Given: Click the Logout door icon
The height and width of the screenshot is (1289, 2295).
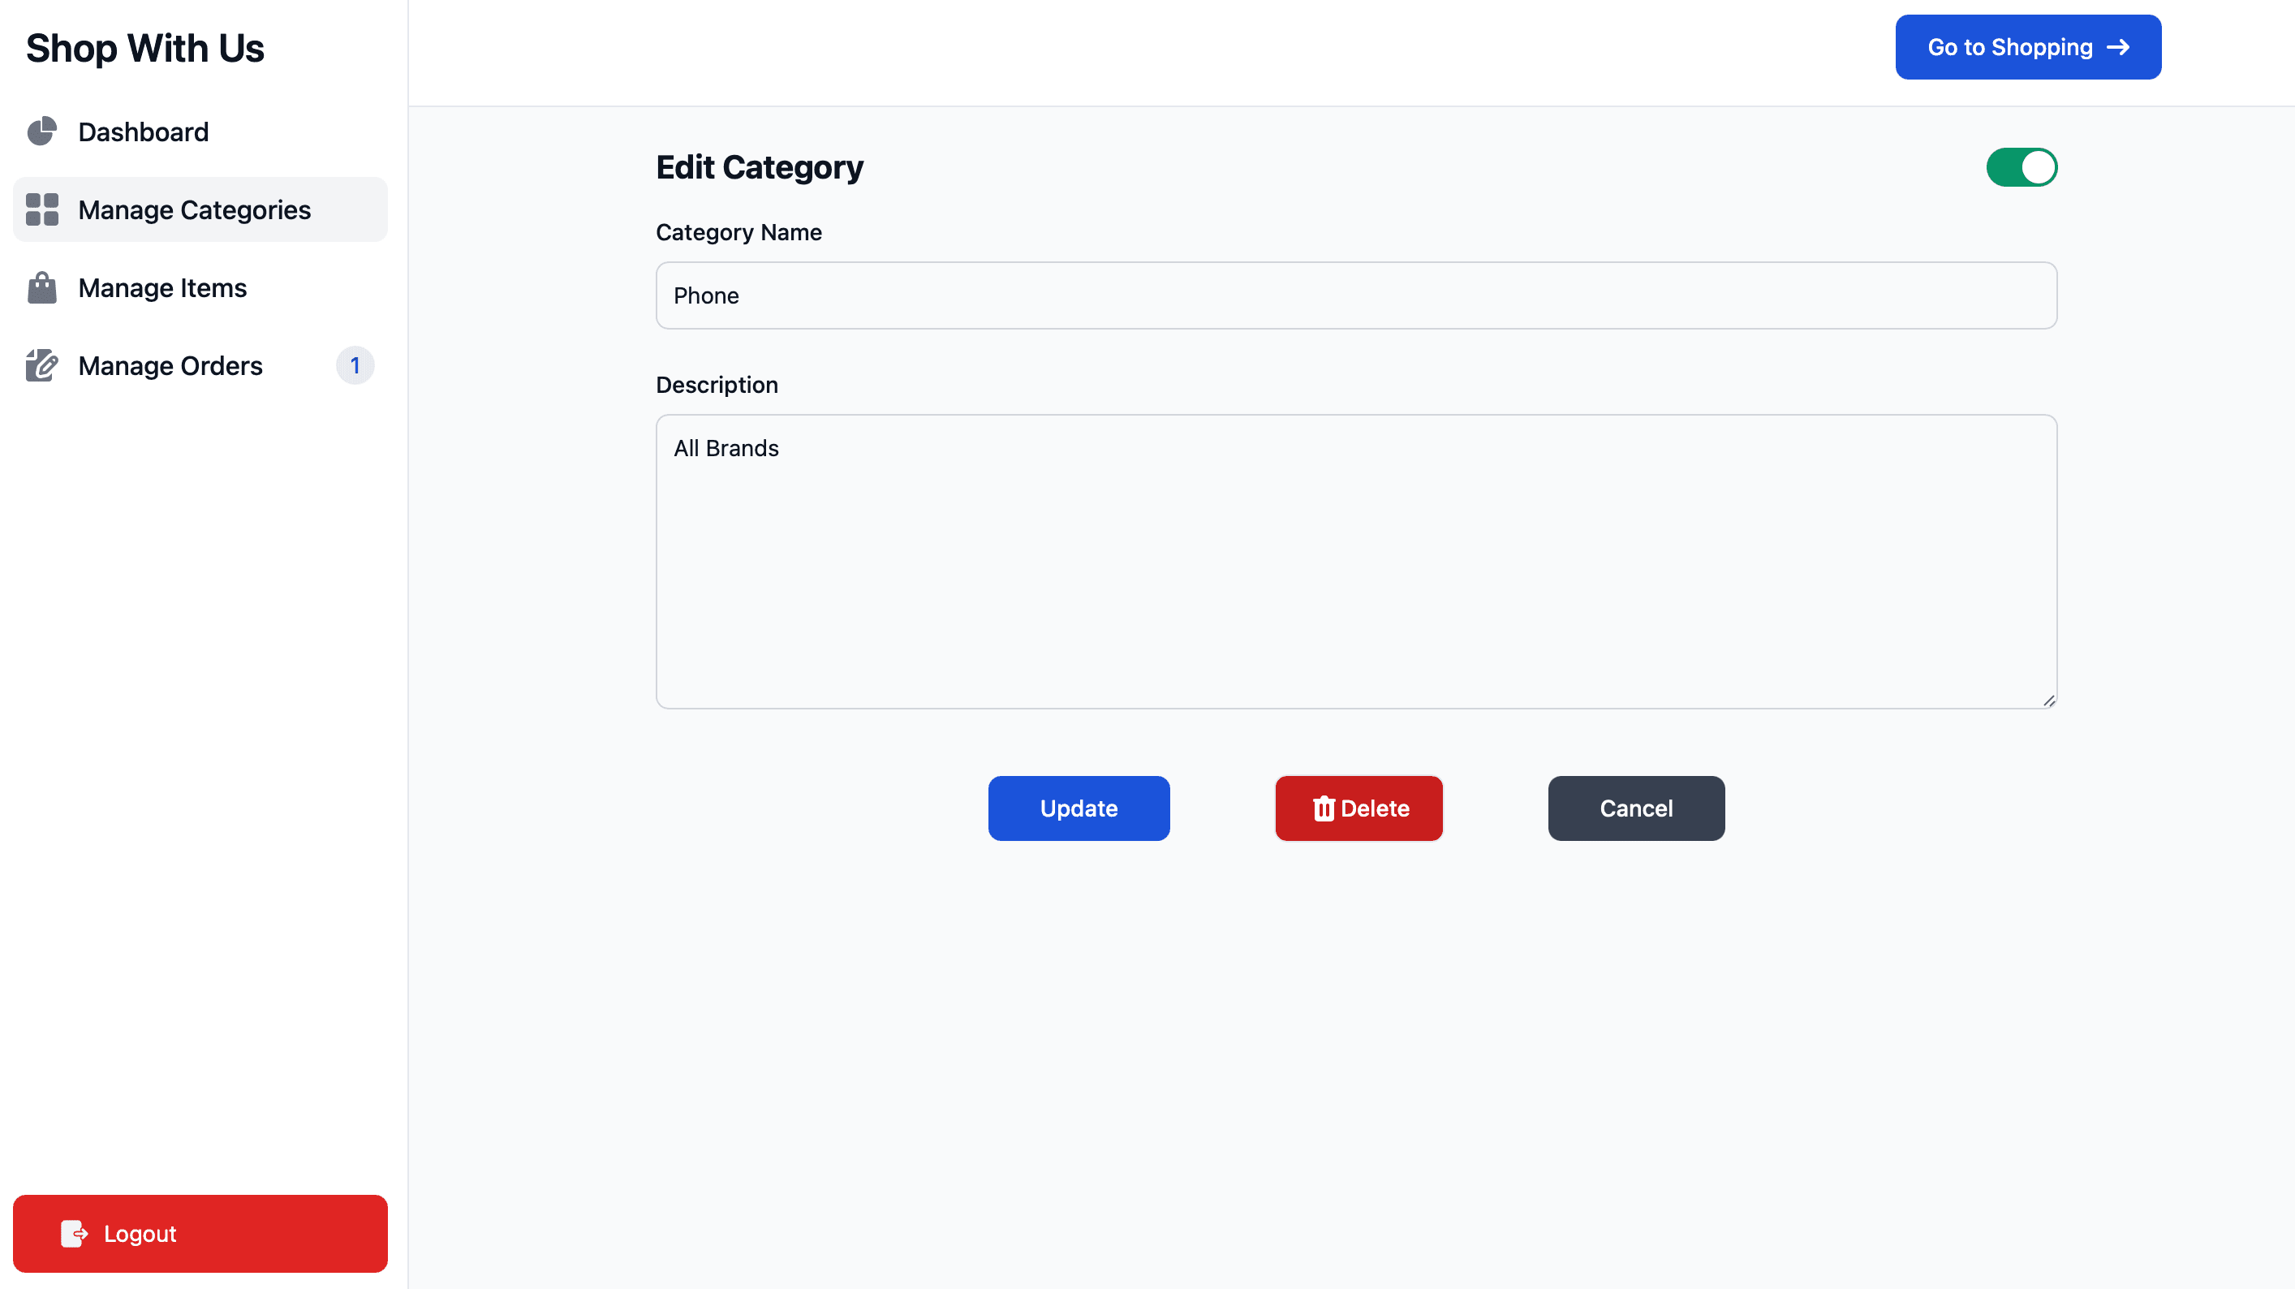Looking at the screenshot, I should pyautogui.click(x=74, y=1234).
